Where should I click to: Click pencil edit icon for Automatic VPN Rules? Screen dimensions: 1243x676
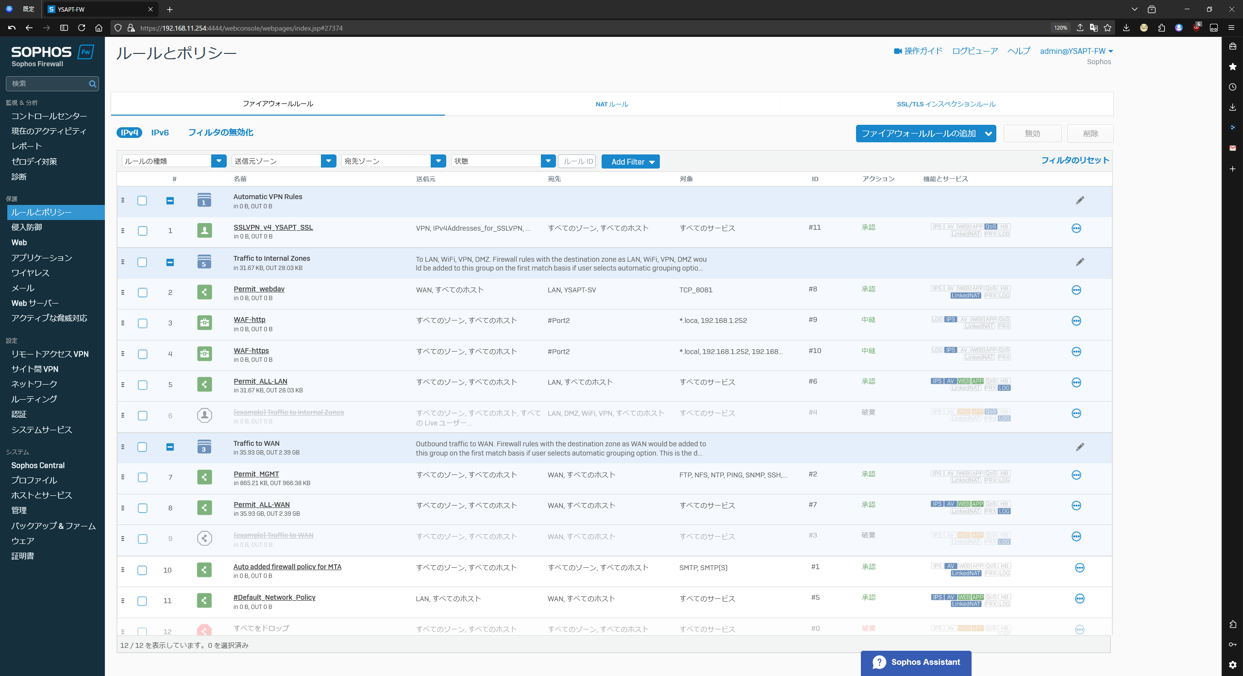click(x=1079, y=201)
